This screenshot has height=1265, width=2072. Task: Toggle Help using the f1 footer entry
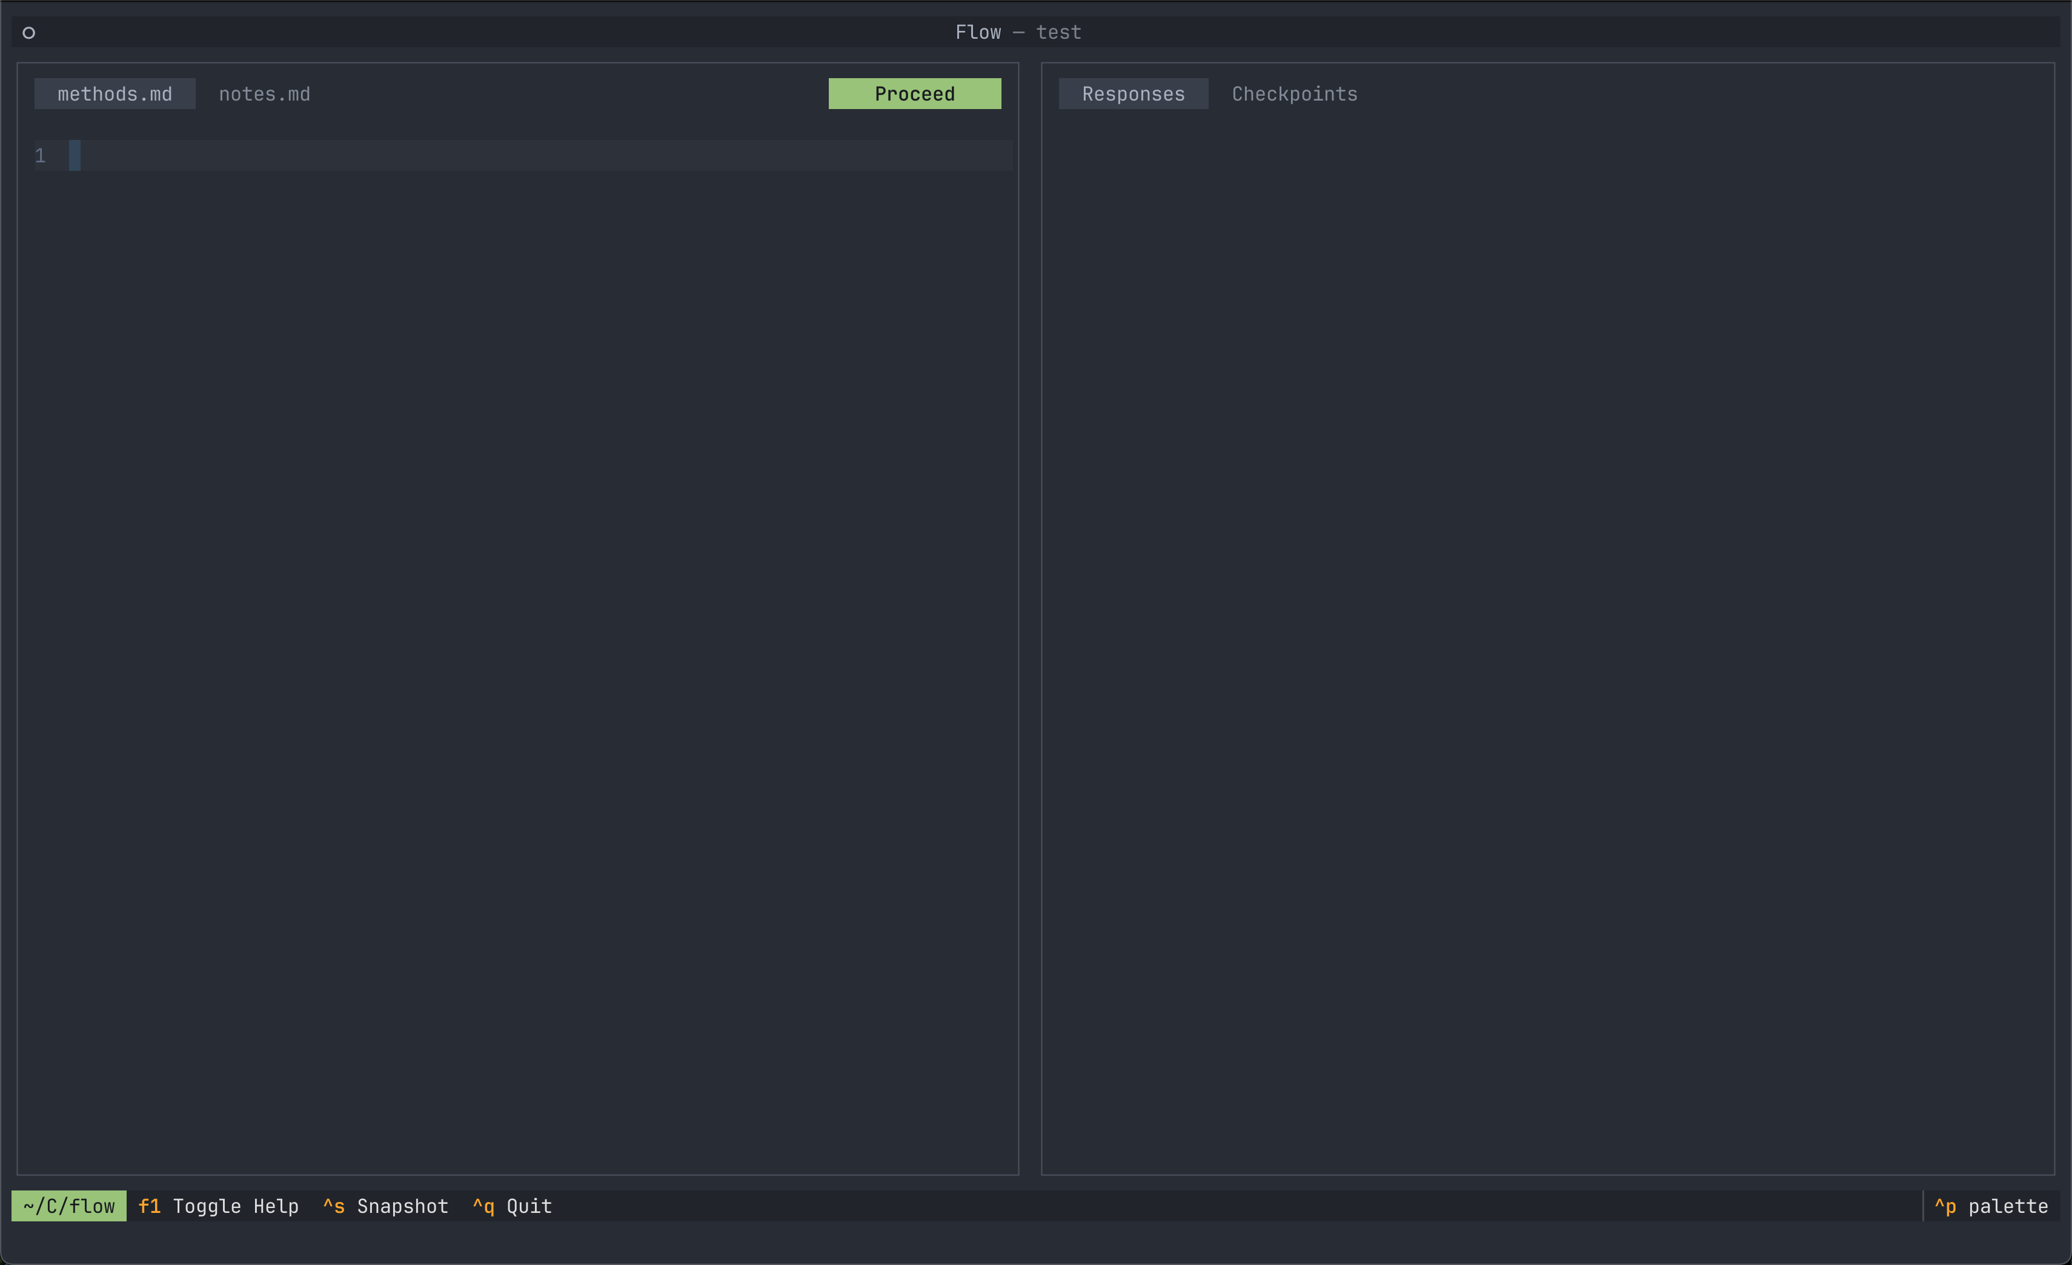(219, 1205)
